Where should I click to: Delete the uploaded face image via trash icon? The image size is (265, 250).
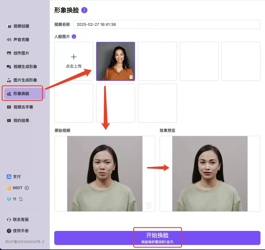(131, 77)
